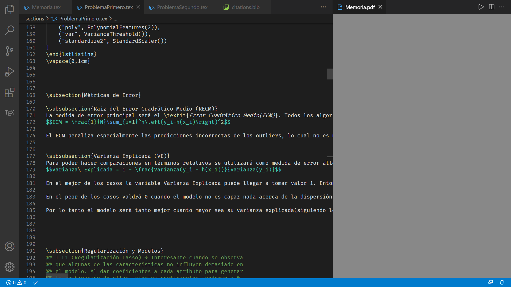Expand the breadcrumb ellipsis after ProblemaPrimero.tex
Viewport: 511px width, 287px height.
[x=115, y=19]
